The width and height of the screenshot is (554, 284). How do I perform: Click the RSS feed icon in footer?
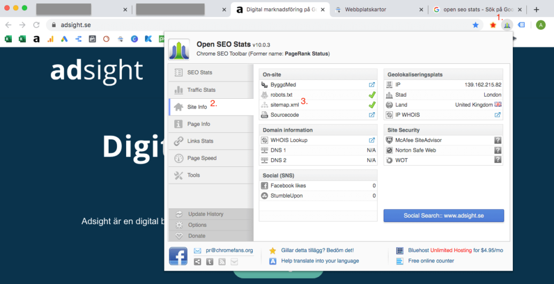[x=222, y=262]
